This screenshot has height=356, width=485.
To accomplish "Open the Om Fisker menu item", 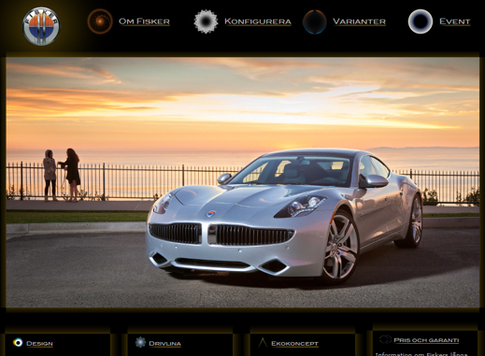I will pyautogui.click(x=144, y=21).
